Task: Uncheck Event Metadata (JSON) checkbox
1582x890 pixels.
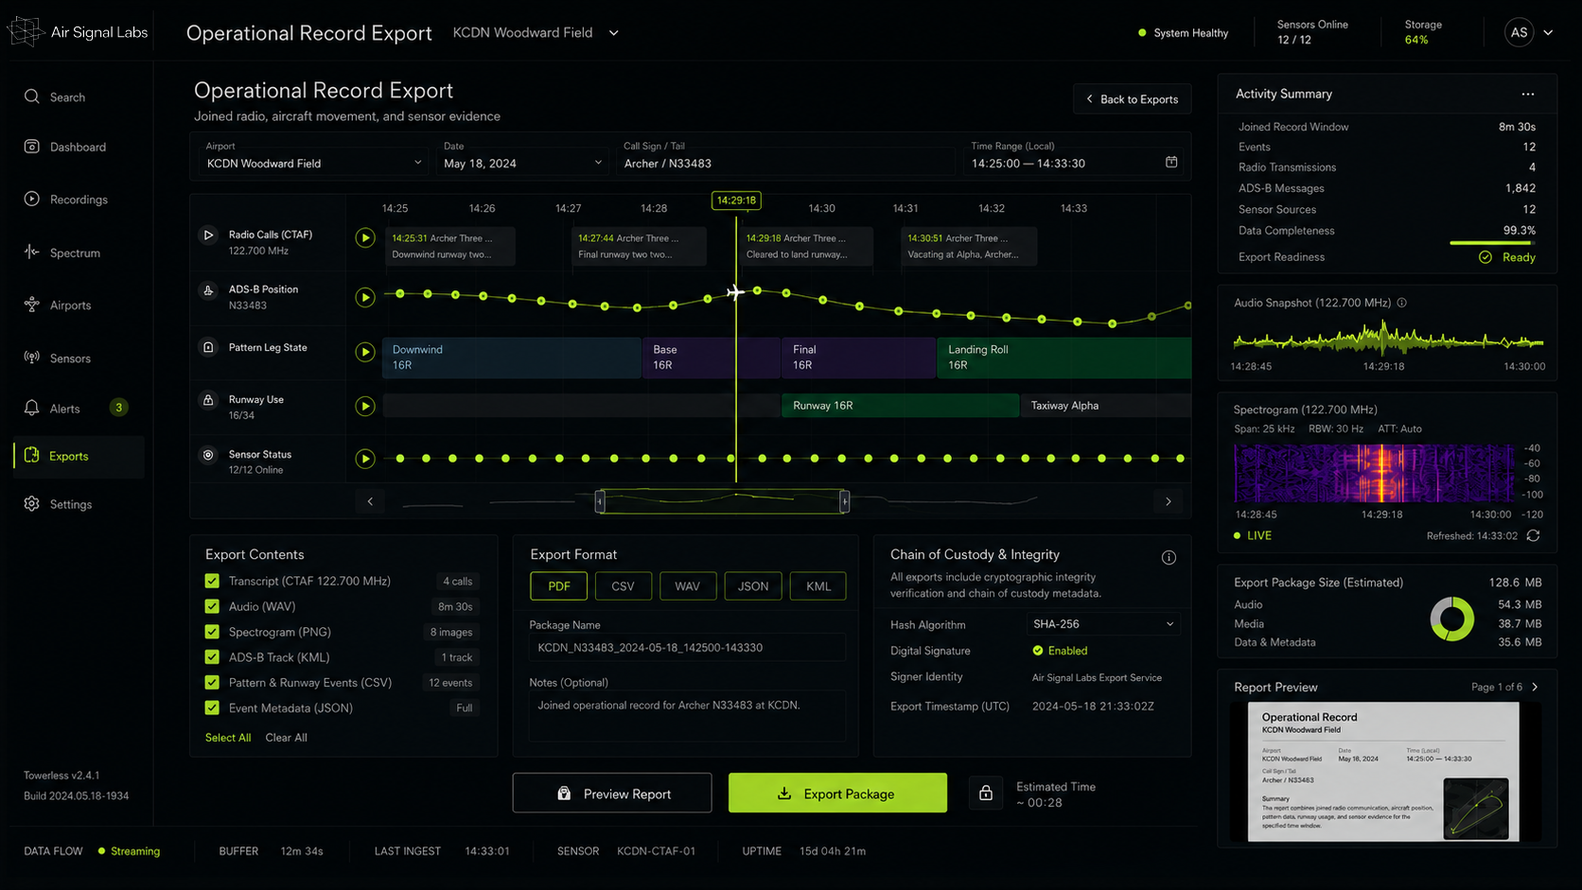Action: pos(212,707)
